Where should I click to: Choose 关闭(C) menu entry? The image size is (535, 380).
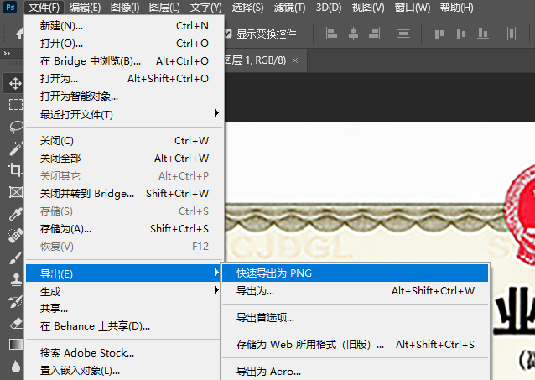point(124,141)
